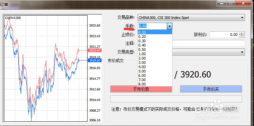The height and width of the screenshot is (126, 254).
Task: Open the 交易类型 dropdown arrow
Action: (242, 52)
